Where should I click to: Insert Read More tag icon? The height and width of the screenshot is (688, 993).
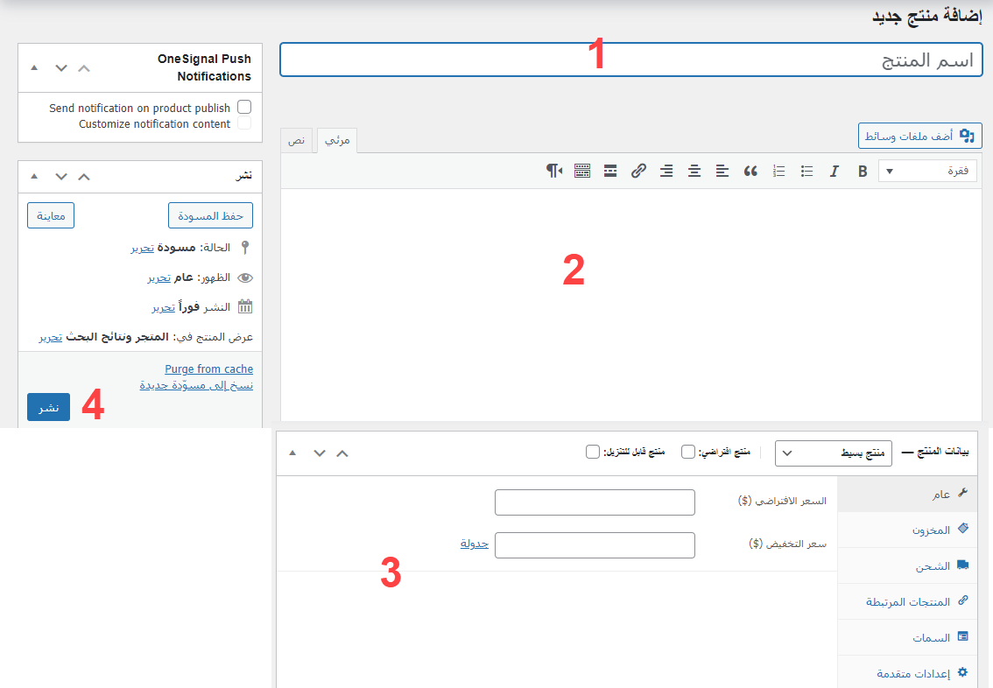(x=609, y=171)
